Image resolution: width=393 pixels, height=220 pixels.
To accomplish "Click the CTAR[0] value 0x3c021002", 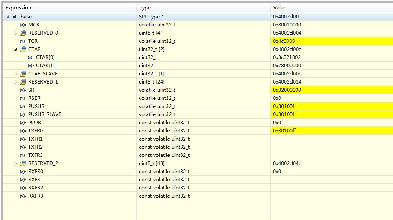I will [x=287, y=57].
